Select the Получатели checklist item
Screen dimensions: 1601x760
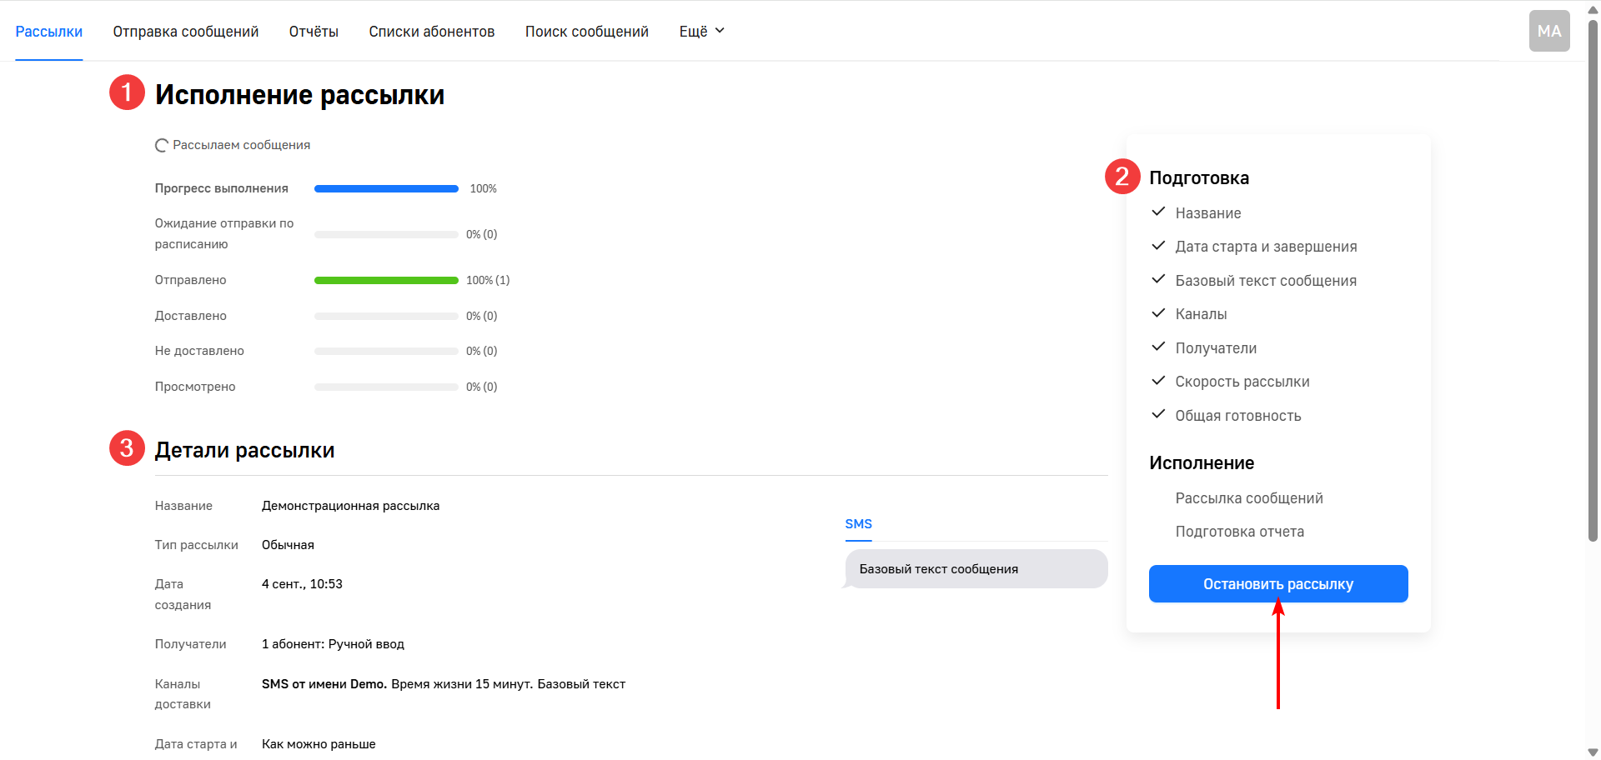click(x=1216, y=348)
